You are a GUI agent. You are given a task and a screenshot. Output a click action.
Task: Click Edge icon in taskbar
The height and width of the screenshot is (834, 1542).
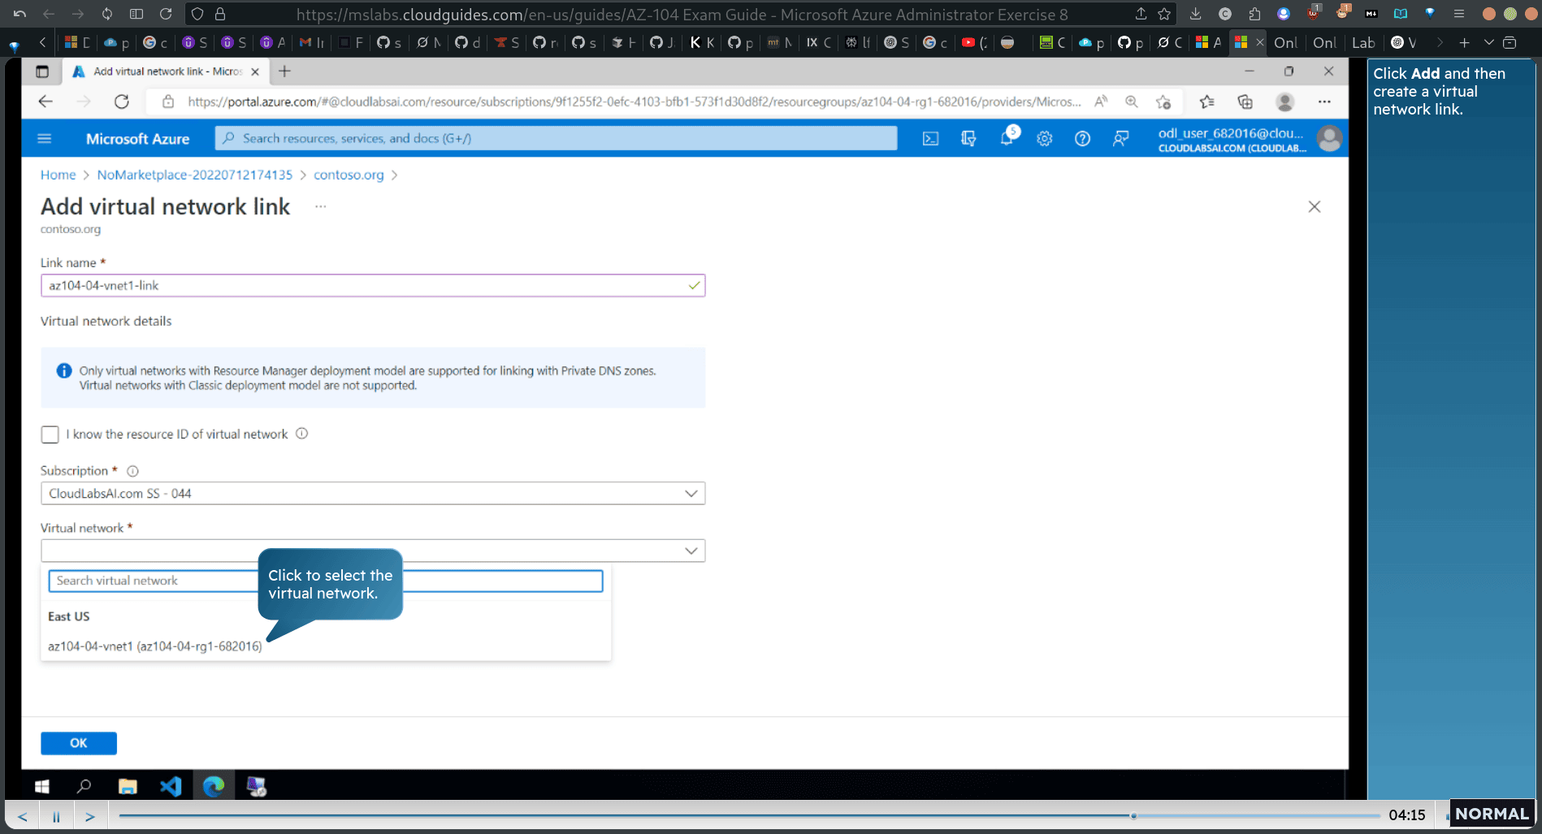click(x=214, y=786)
